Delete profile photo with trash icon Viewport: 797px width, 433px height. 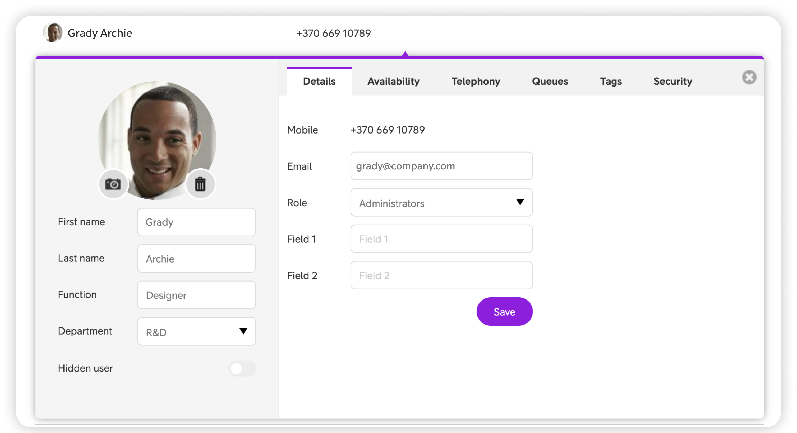click(200, 184)
